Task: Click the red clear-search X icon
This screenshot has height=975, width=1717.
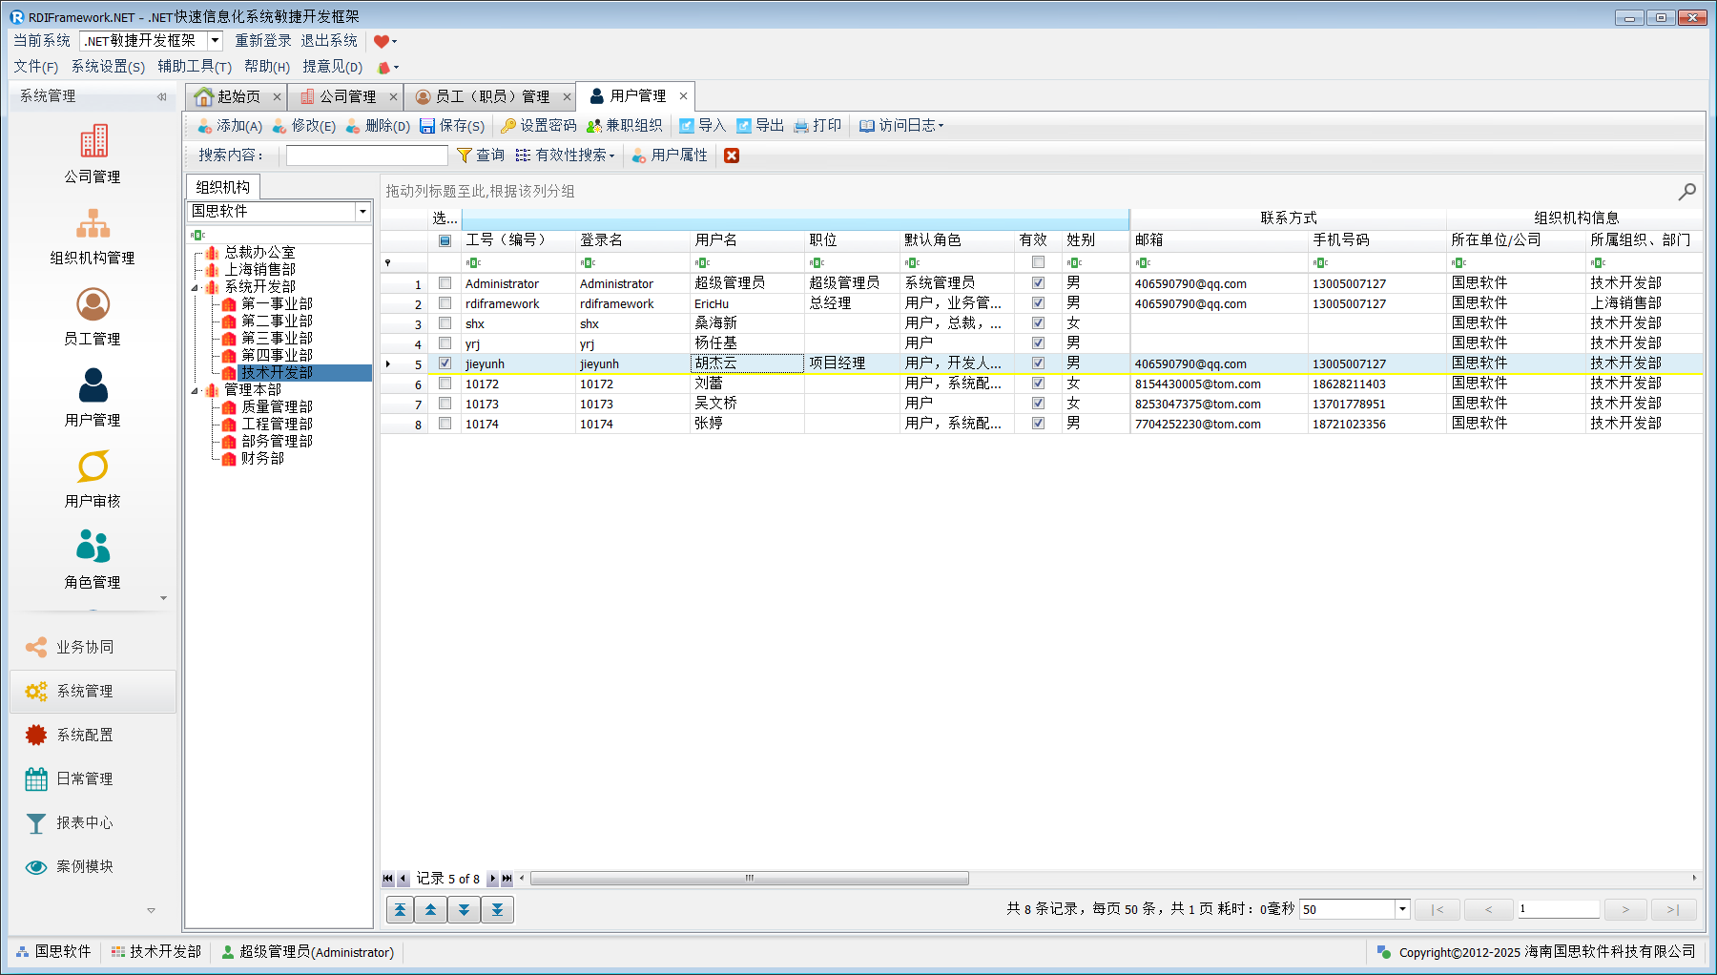Action: [x=732, y=156]
